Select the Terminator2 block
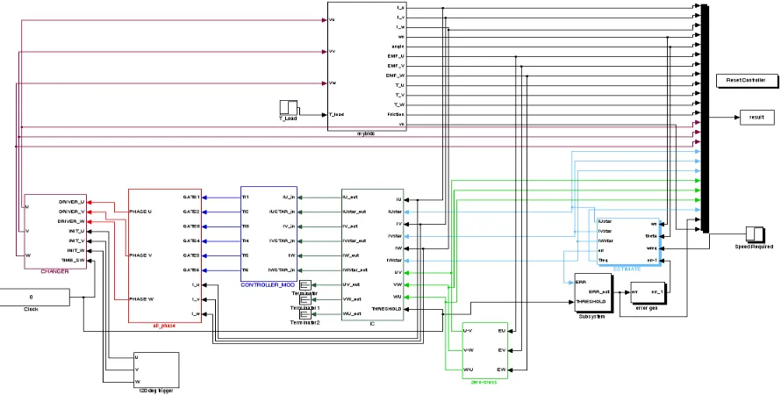The height and width of the screenshot is (395, 781). 305,314
